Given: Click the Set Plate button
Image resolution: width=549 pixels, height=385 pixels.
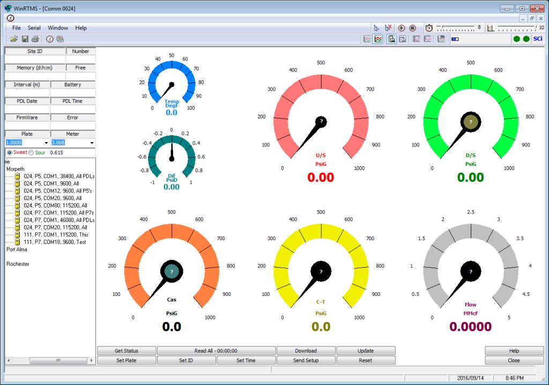Looking at the screenshot, I should pos(127,360).
